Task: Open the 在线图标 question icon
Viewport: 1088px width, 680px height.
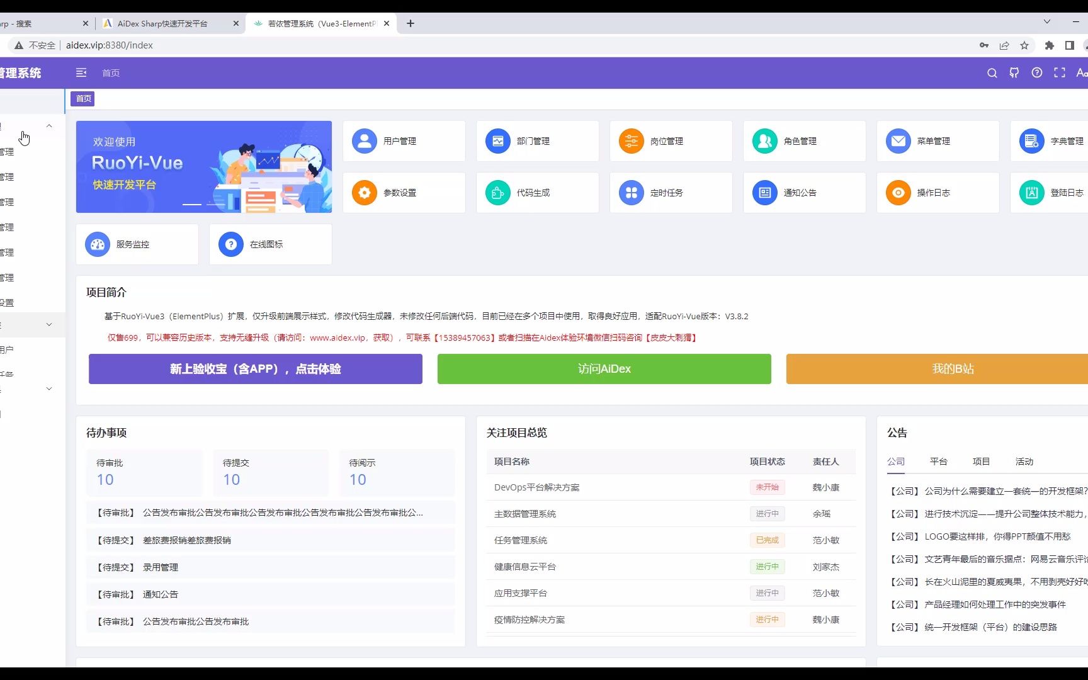Action: (231, 244)
